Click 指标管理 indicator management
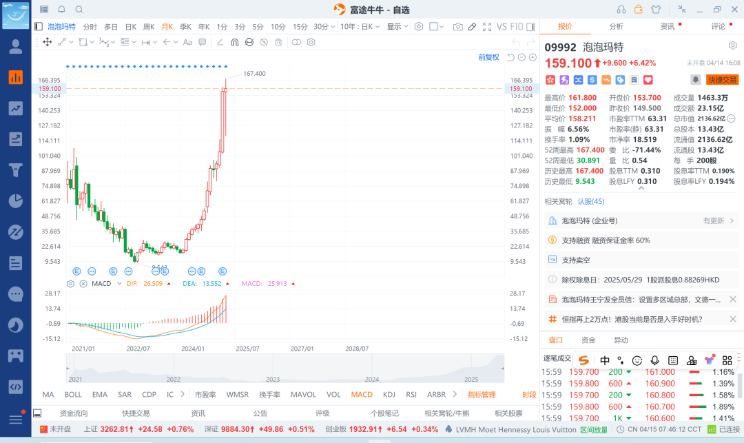The height and width of the screenshot is (443, 744). coord(482,394)
